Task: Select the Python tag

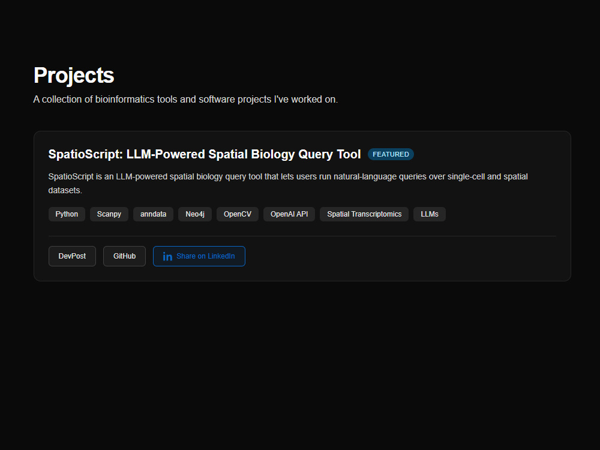Action: [67, 214]
